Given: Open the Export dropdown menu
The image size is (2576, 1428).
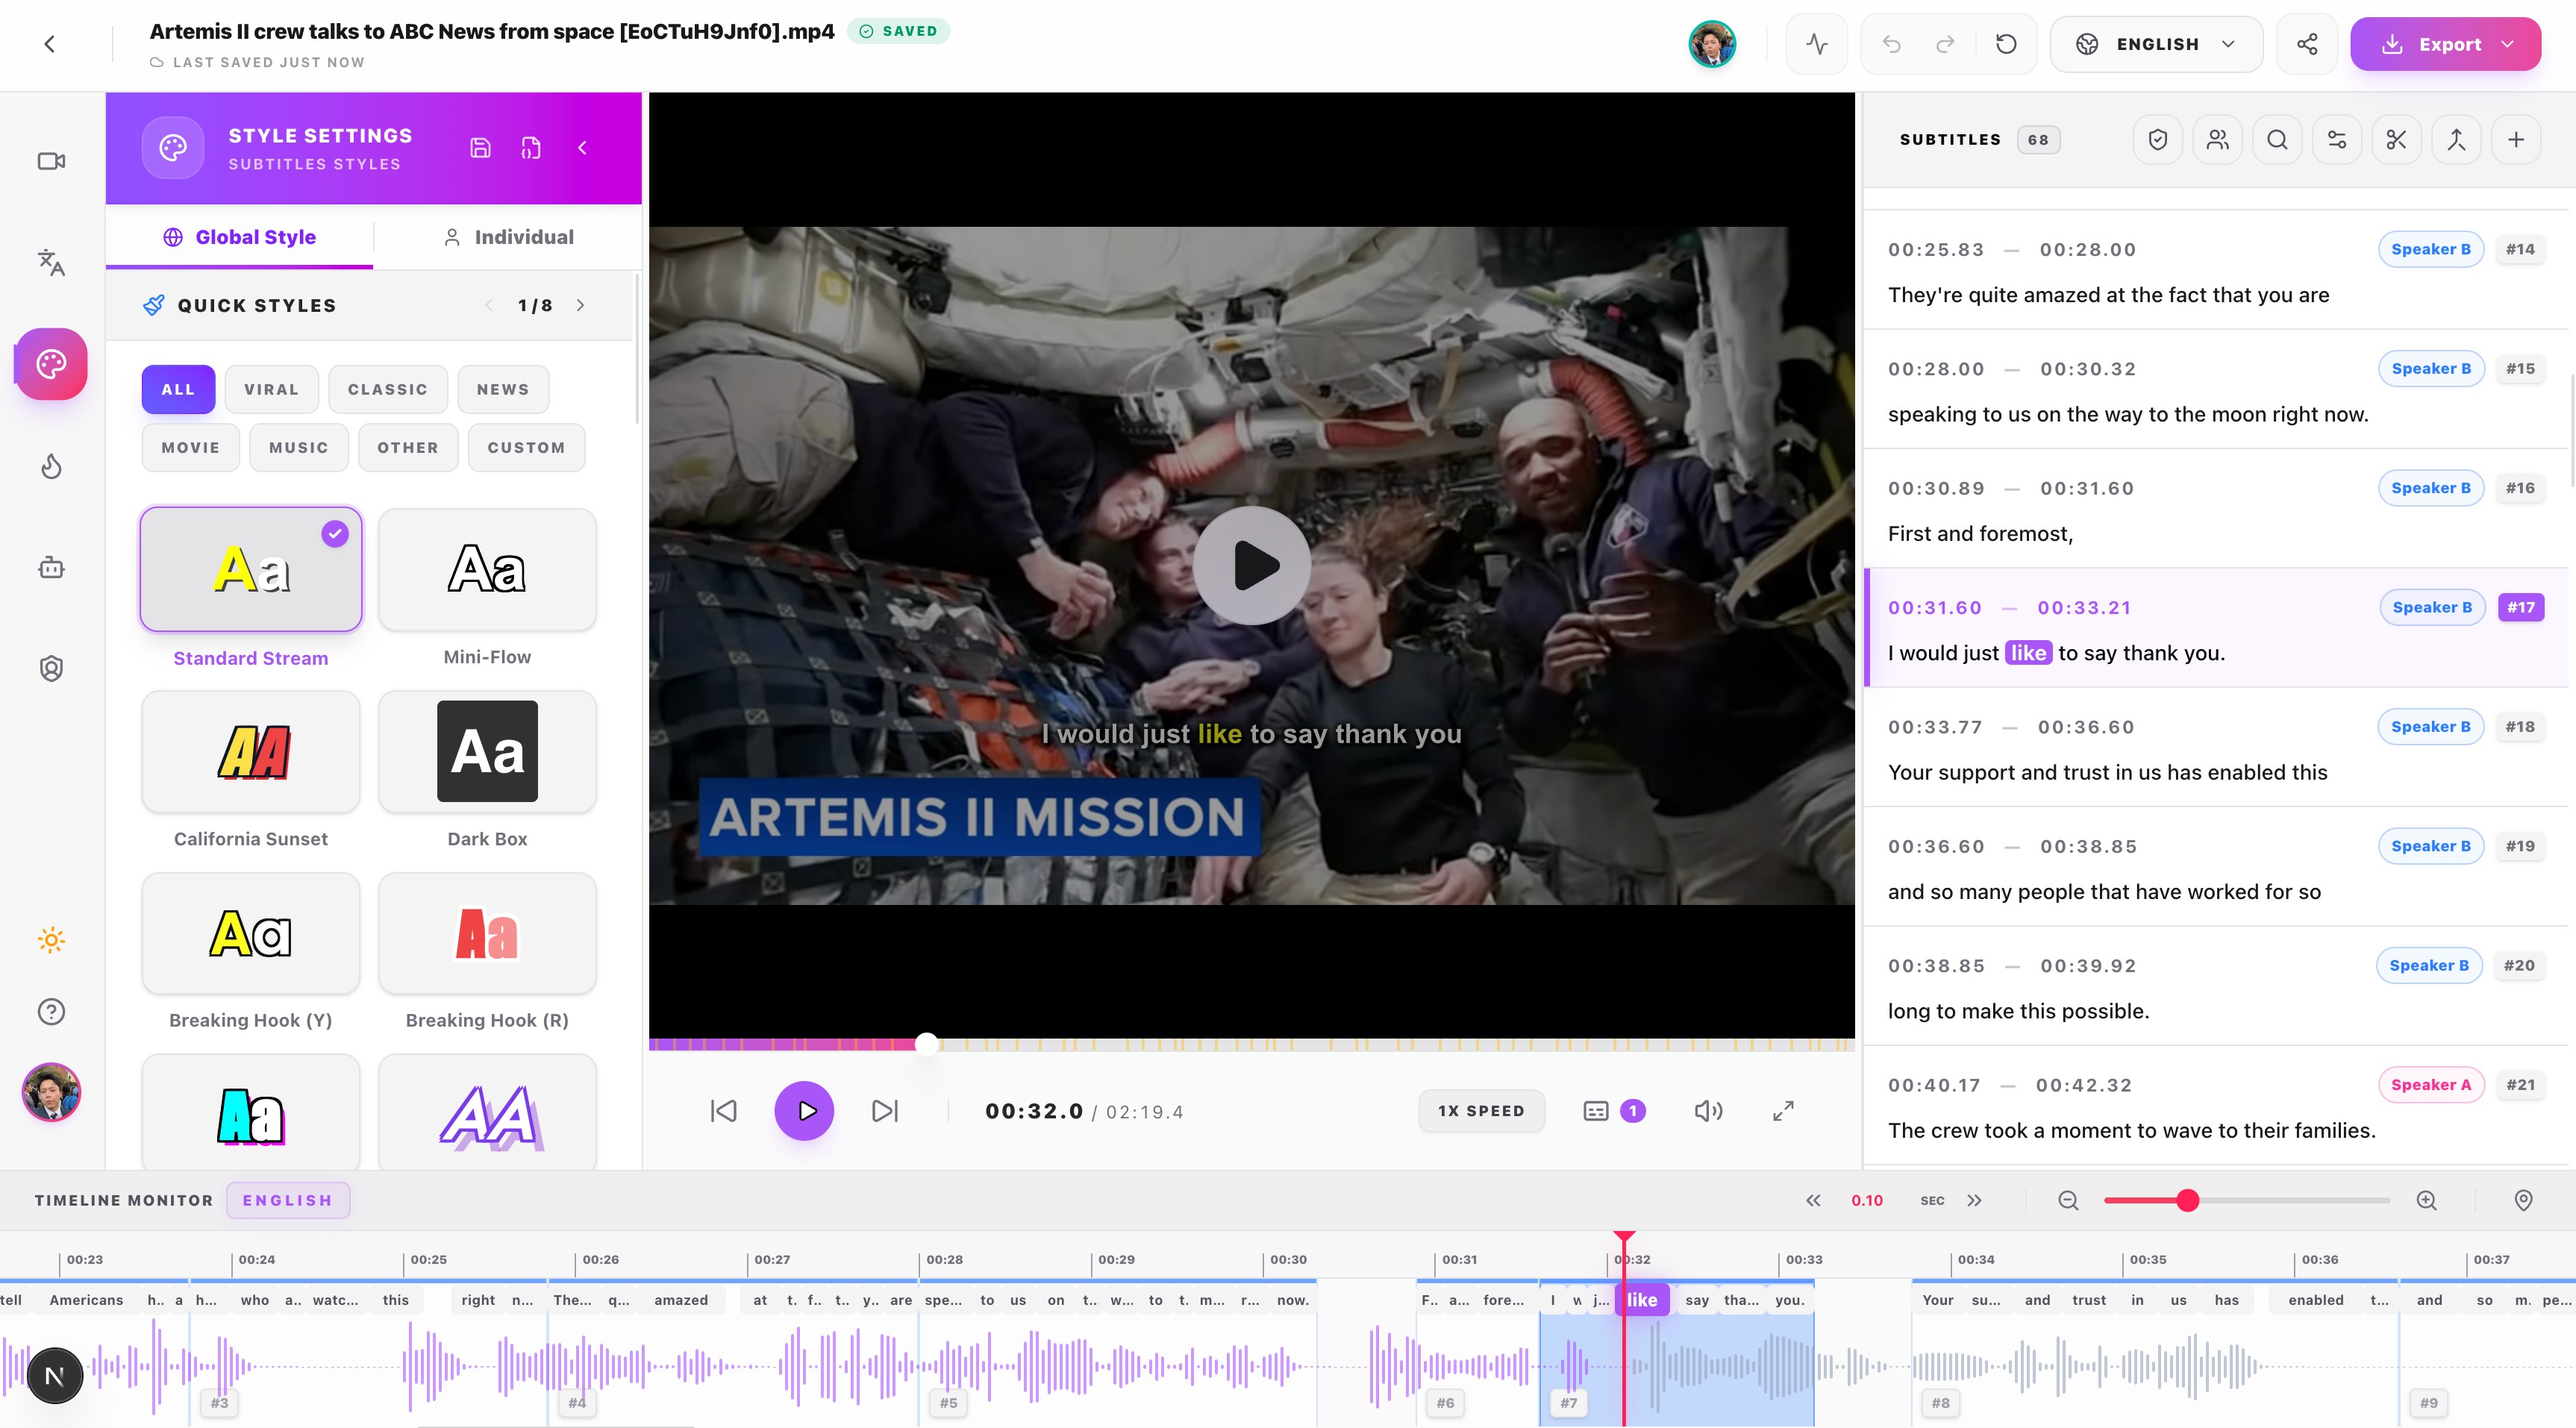Looking at the screenshot, I should point(2445,44).
